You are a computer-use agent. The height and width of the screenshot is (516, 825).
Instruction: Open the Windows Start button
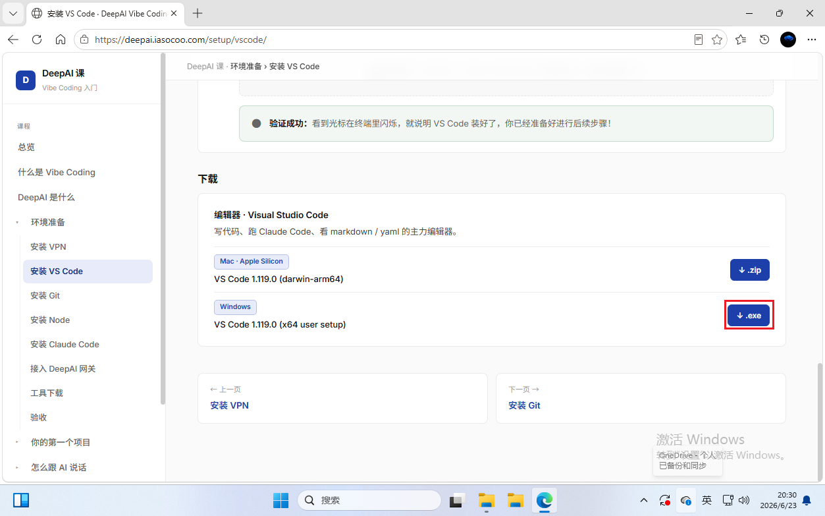tap(281, 501)
